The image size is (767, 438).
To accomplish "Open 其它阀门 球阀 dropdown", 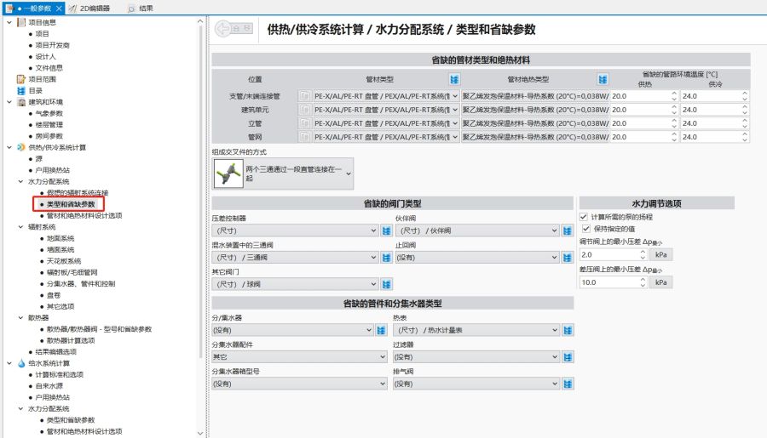I will [x=296, y=284].
